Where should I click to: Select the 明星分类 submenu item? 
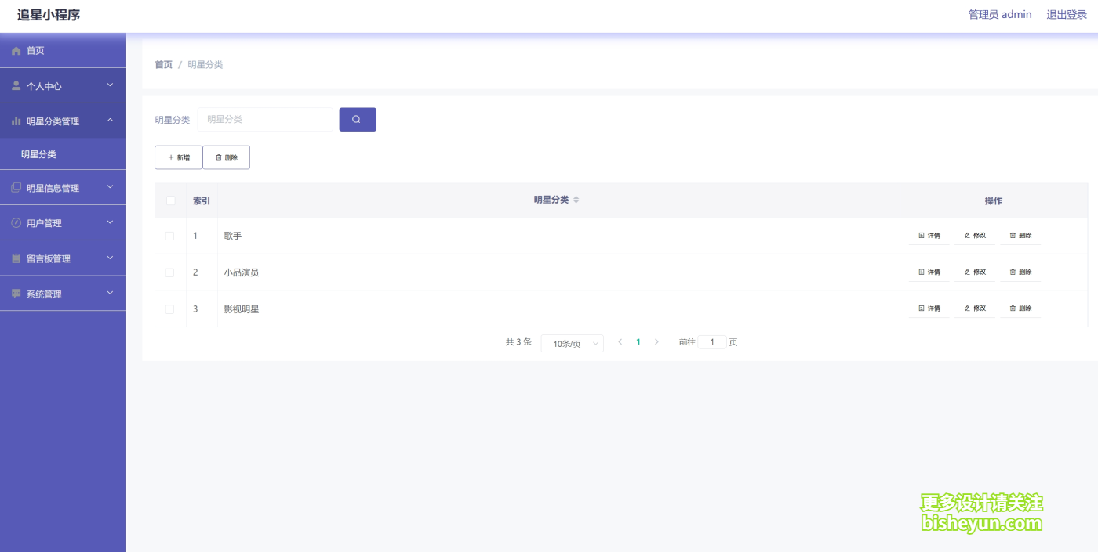pyautogui.click(x=63, y=154)
